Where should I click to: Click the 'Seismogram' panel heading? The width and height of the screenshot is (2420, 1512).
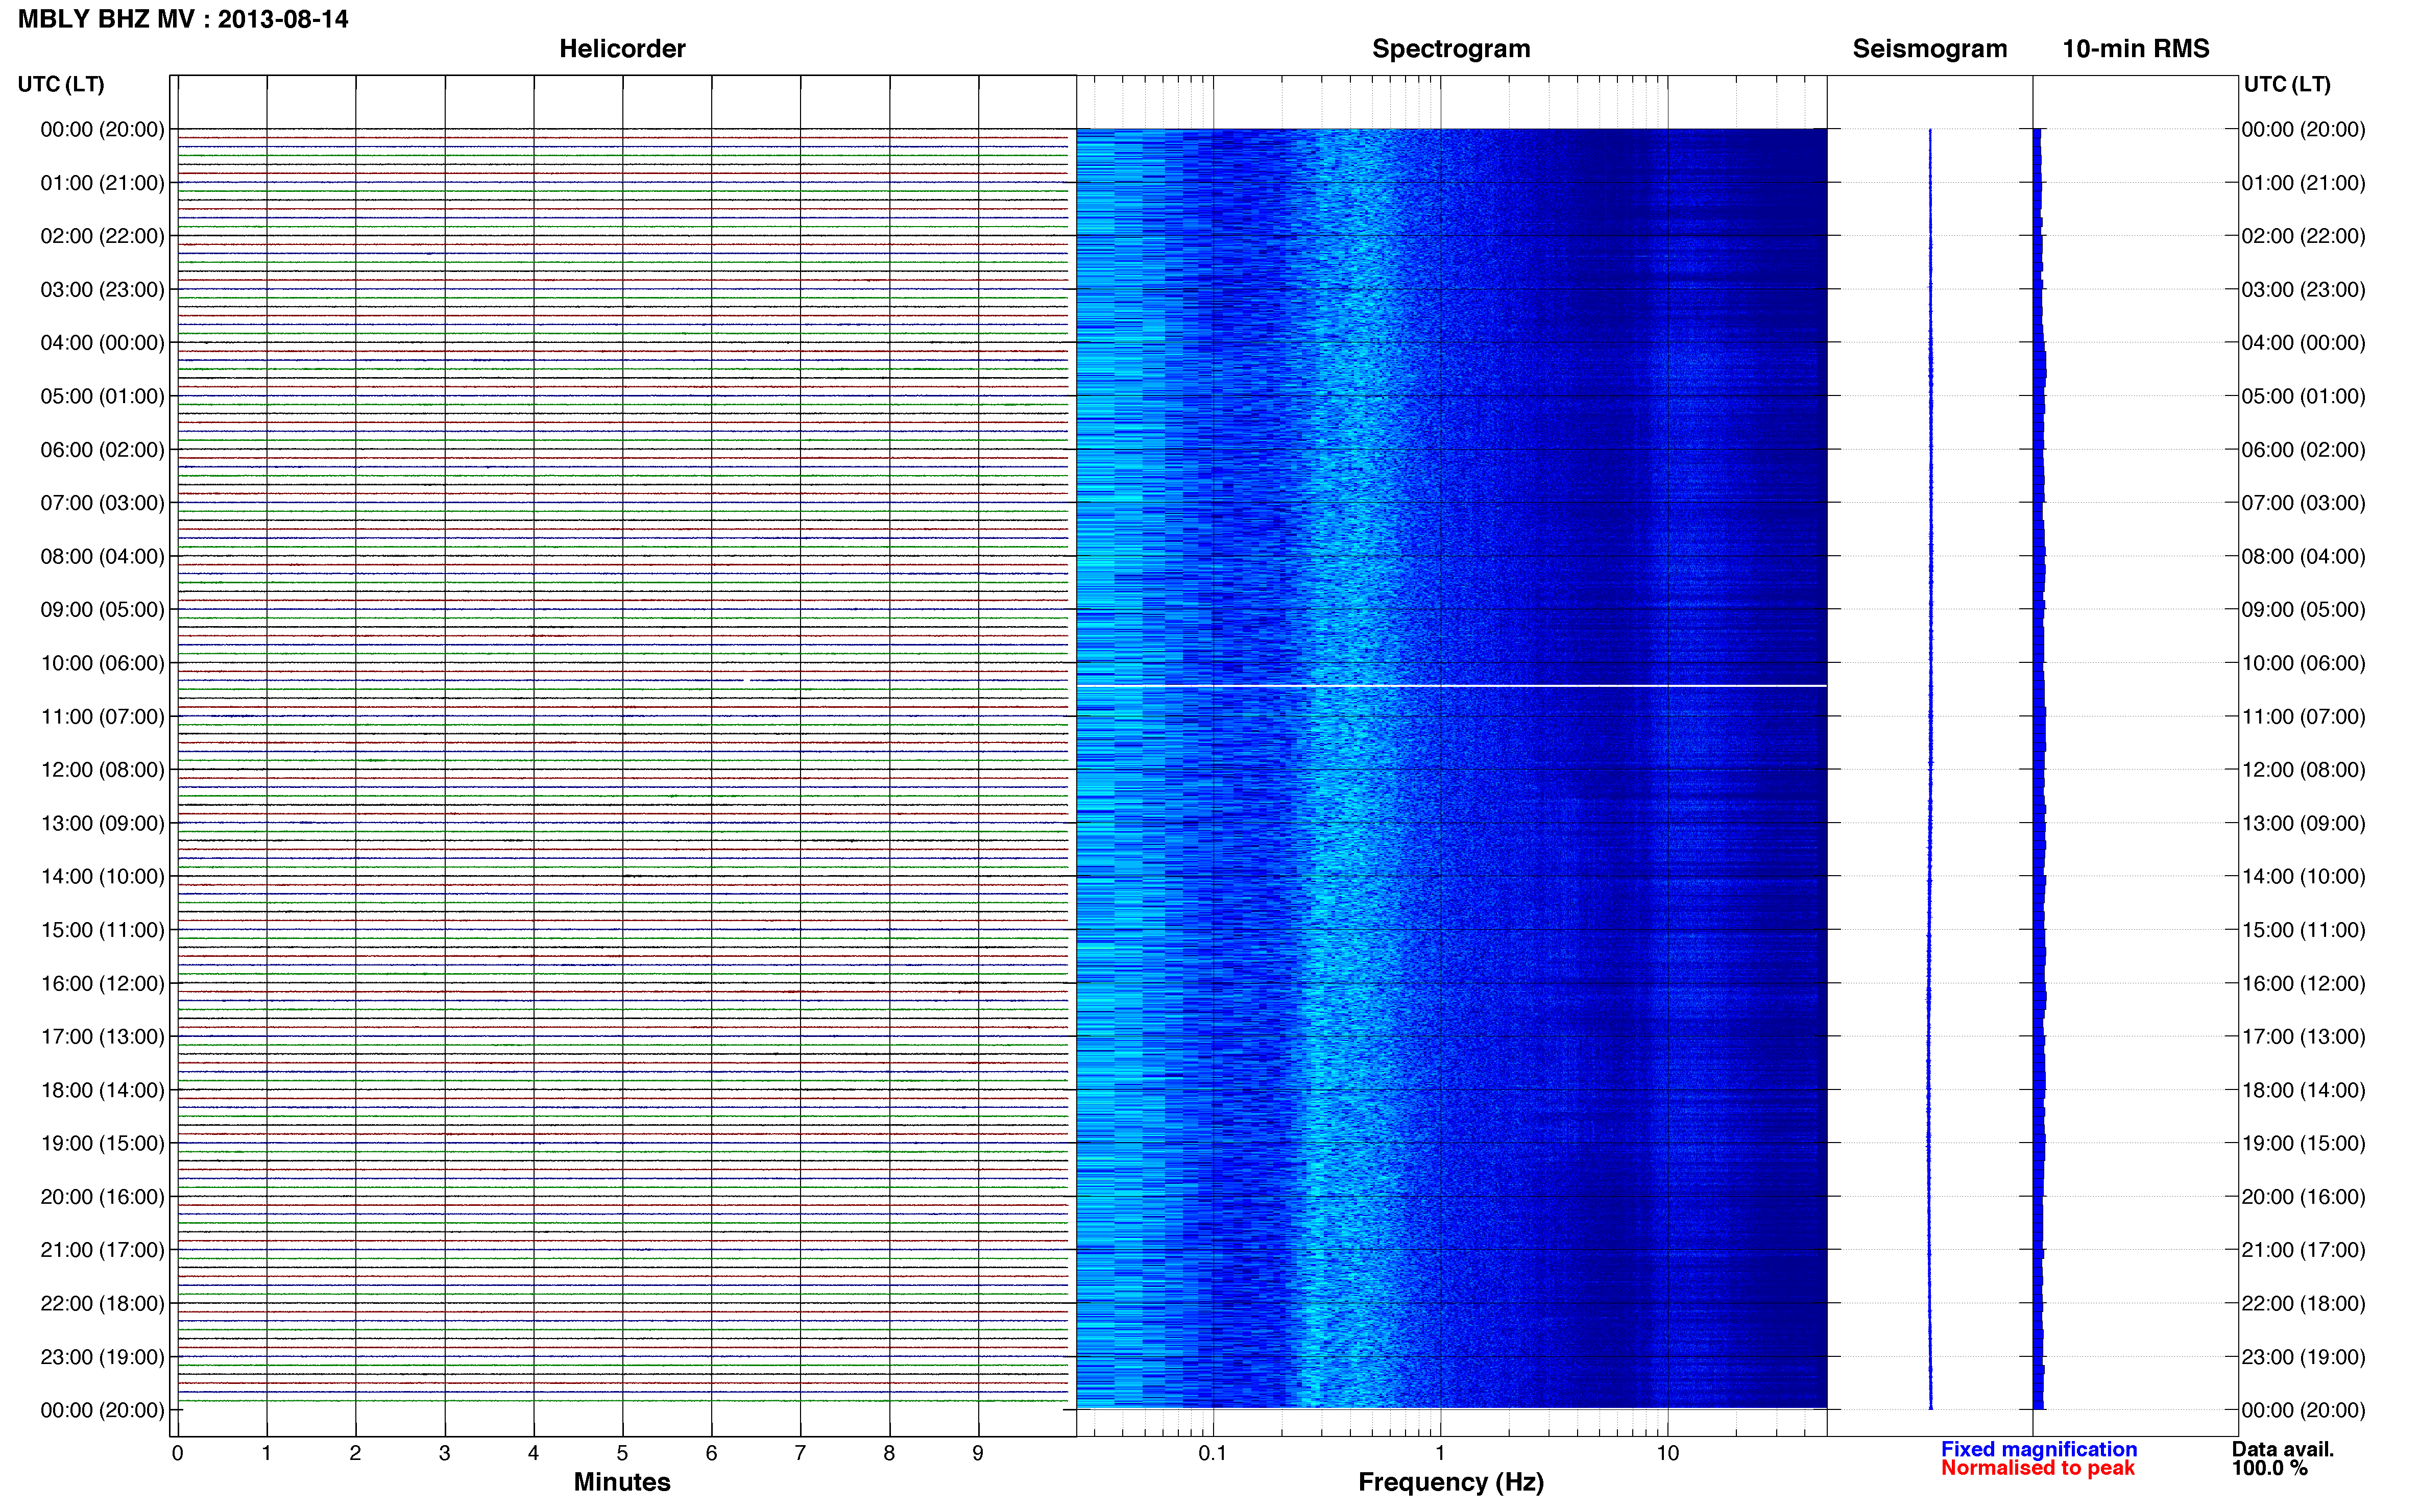(x=1930, y=49)
